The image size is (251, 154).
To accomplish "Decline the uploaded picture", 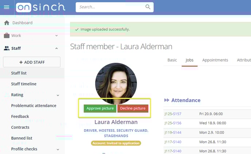I will pyautogui.click(x=133, y=108).
